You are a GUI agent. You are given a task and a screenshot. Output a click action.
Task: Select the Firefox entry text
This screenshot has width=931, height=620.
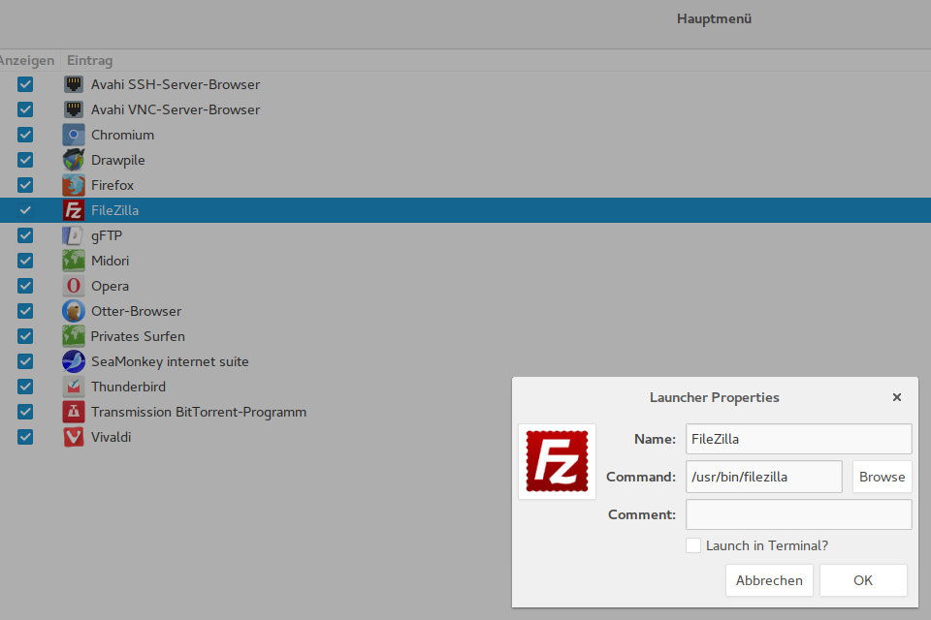(112, 185)
